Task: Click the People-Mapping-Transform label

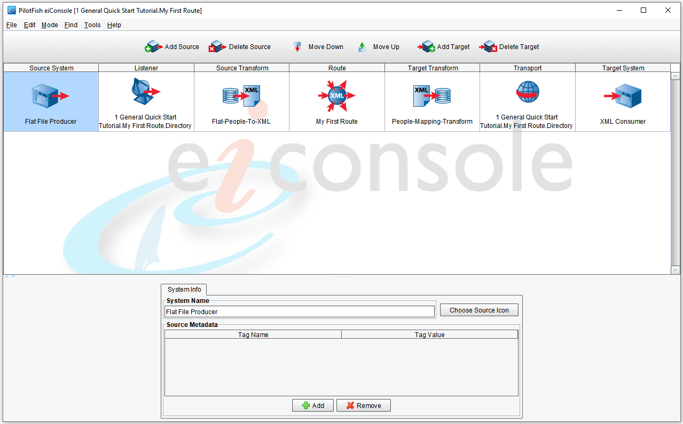Action: click(x=432, y=122)
